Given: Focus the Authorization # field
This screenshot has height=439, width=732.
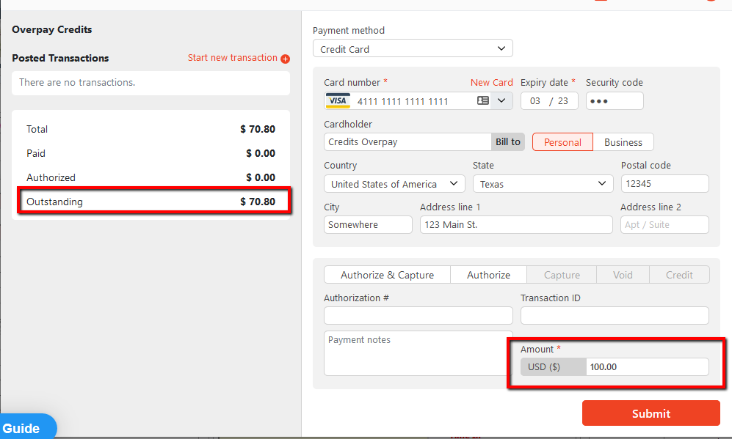Looking at the screenshot, I should pos(418,316).
